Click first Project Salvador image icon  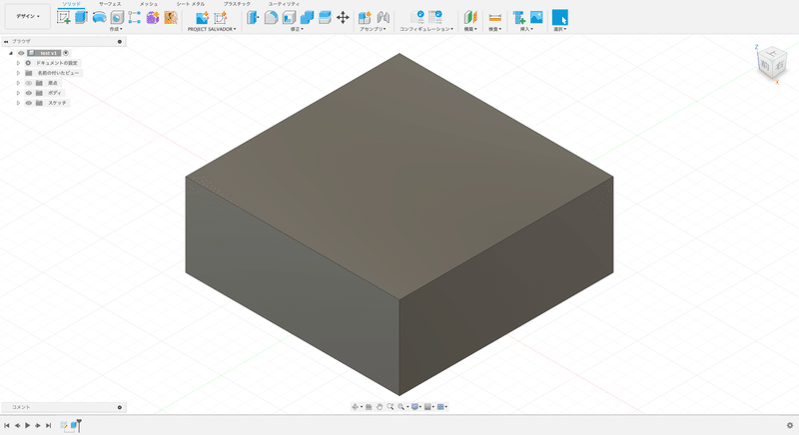[203, 17]
